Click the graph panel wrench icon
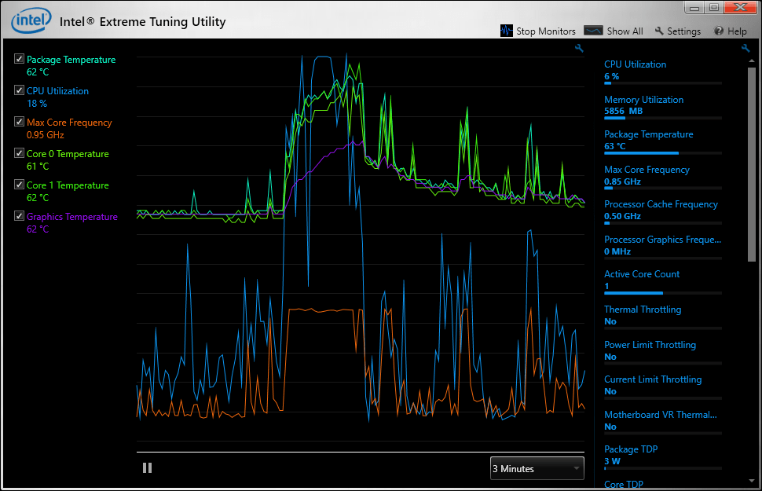This screenshot has height=491, width=762. tap(580, 49)
